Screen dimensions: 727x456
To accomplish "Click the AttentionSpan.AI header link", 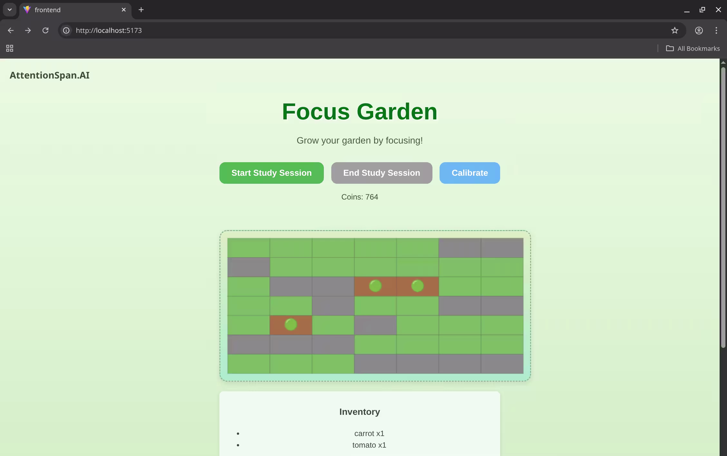I will point(49,75).
